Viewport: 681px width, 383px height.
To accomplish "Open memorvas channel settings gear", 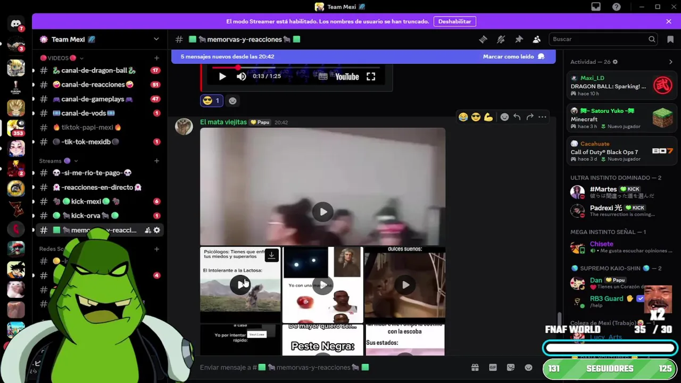I will pyautogui.click(x=156, y=230).
